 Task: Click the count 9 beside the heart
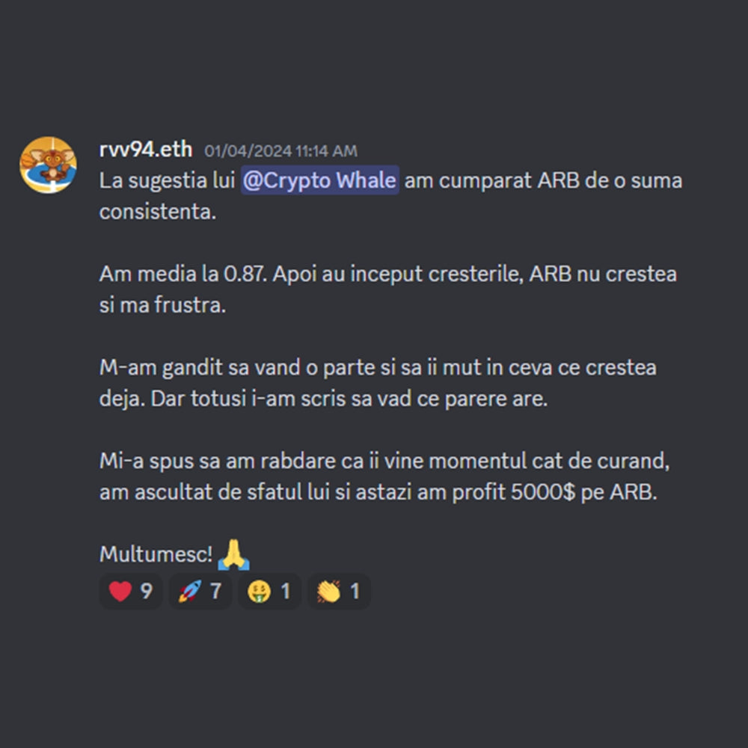pyautogui.click(x=147, y=592)
